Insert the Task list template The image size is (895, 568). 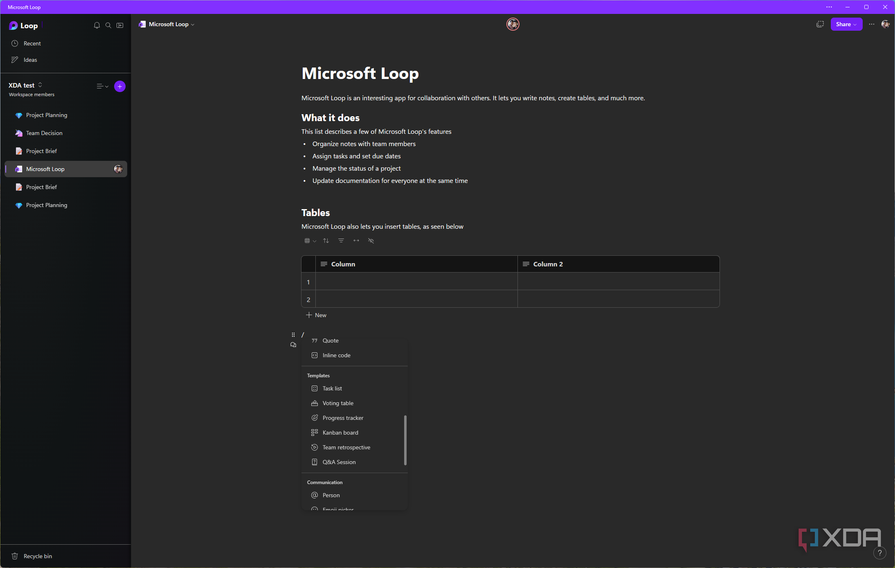[354, 388]
